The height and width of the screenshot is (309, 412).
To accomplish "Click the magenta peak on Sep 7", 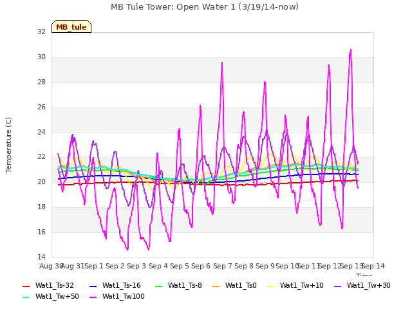I will [222, 62].
